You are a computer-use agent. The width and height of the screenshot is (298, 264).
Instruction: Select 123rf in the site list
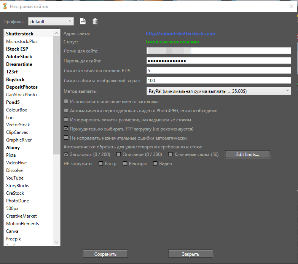(29, 72)
